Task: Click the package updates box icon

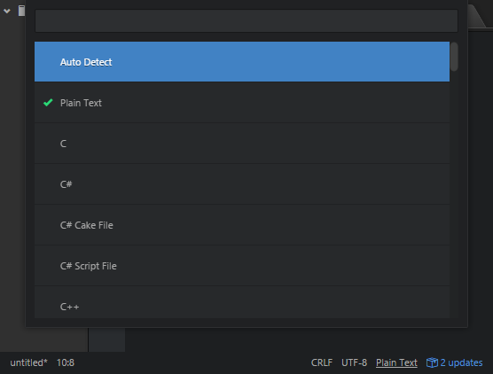Action: pyautogui.click(x=432, y=362)
